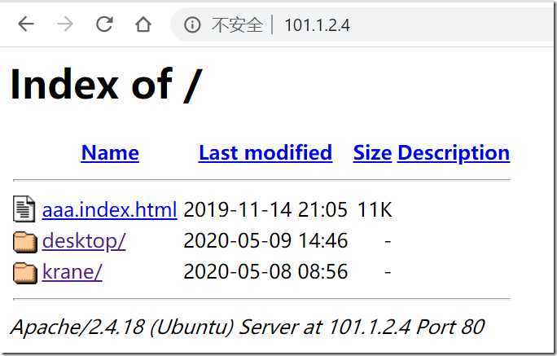Image resolution: width=557 pixels, height=356 pixels.
Task: Click the 不安全 security warning label
Action: click(x=237, y=25)
